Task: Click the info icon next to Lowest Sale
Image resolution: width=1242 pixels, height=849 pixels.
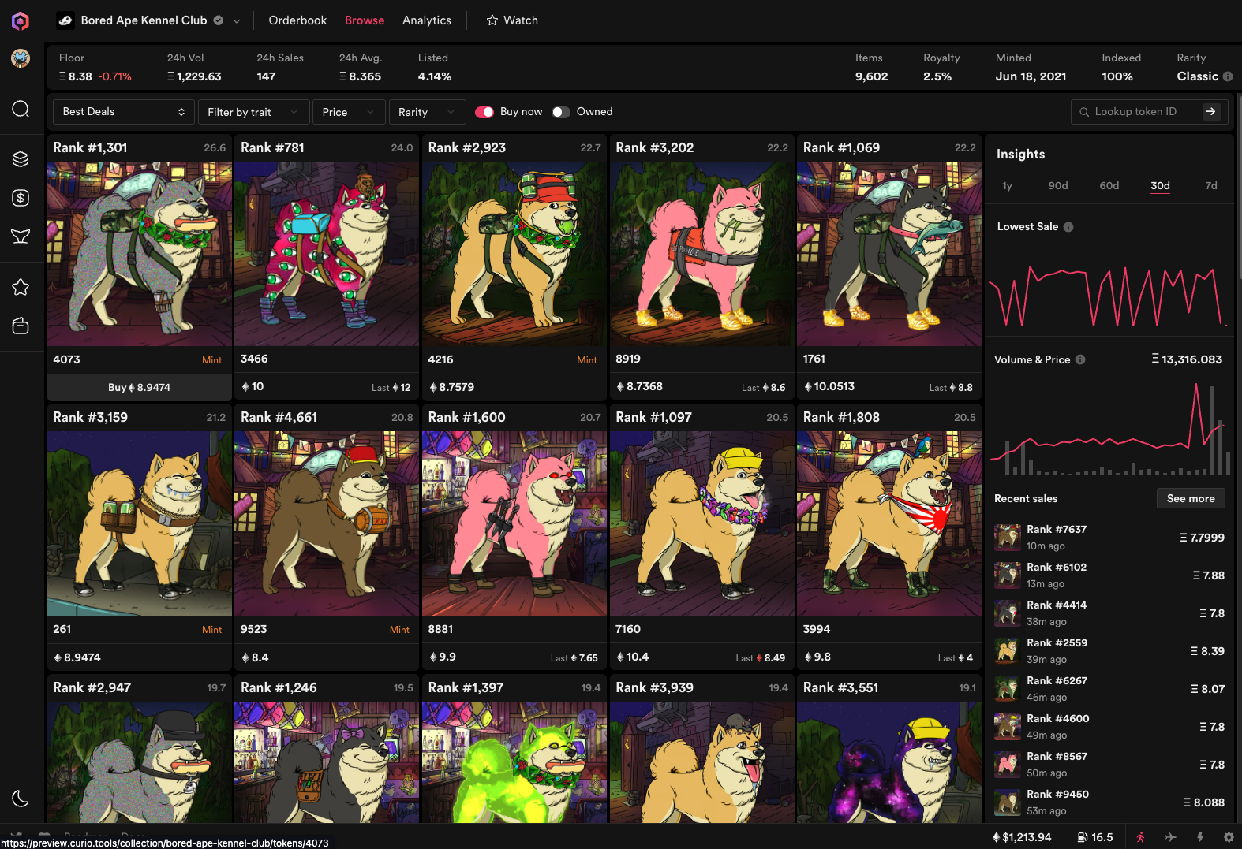Action: [x=1068, y=227]
